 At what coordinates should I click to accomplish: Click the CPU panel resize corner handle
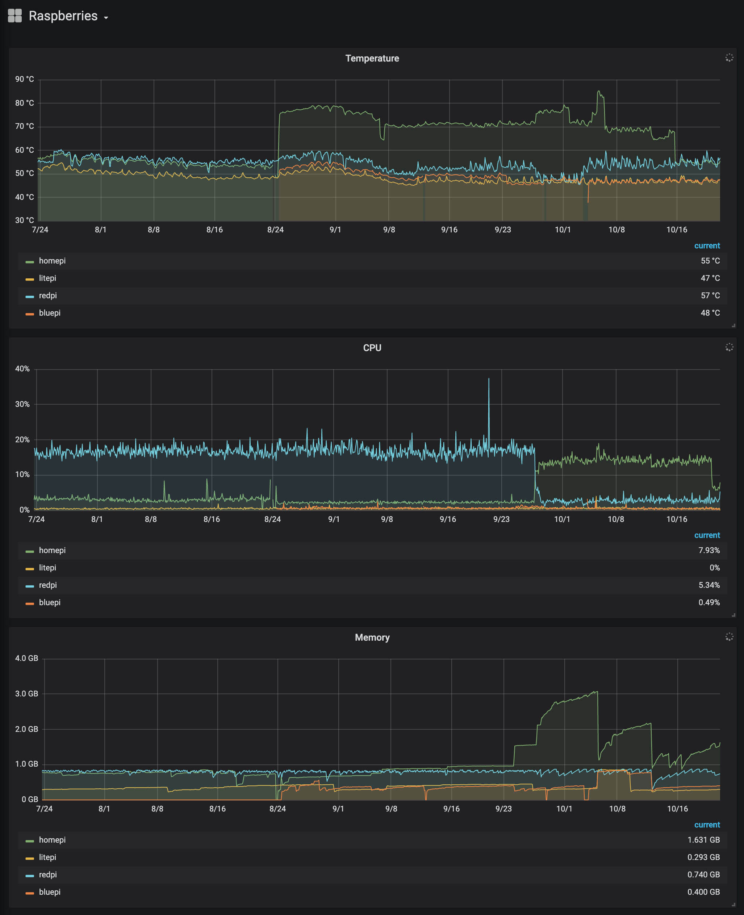pos(733,615)
